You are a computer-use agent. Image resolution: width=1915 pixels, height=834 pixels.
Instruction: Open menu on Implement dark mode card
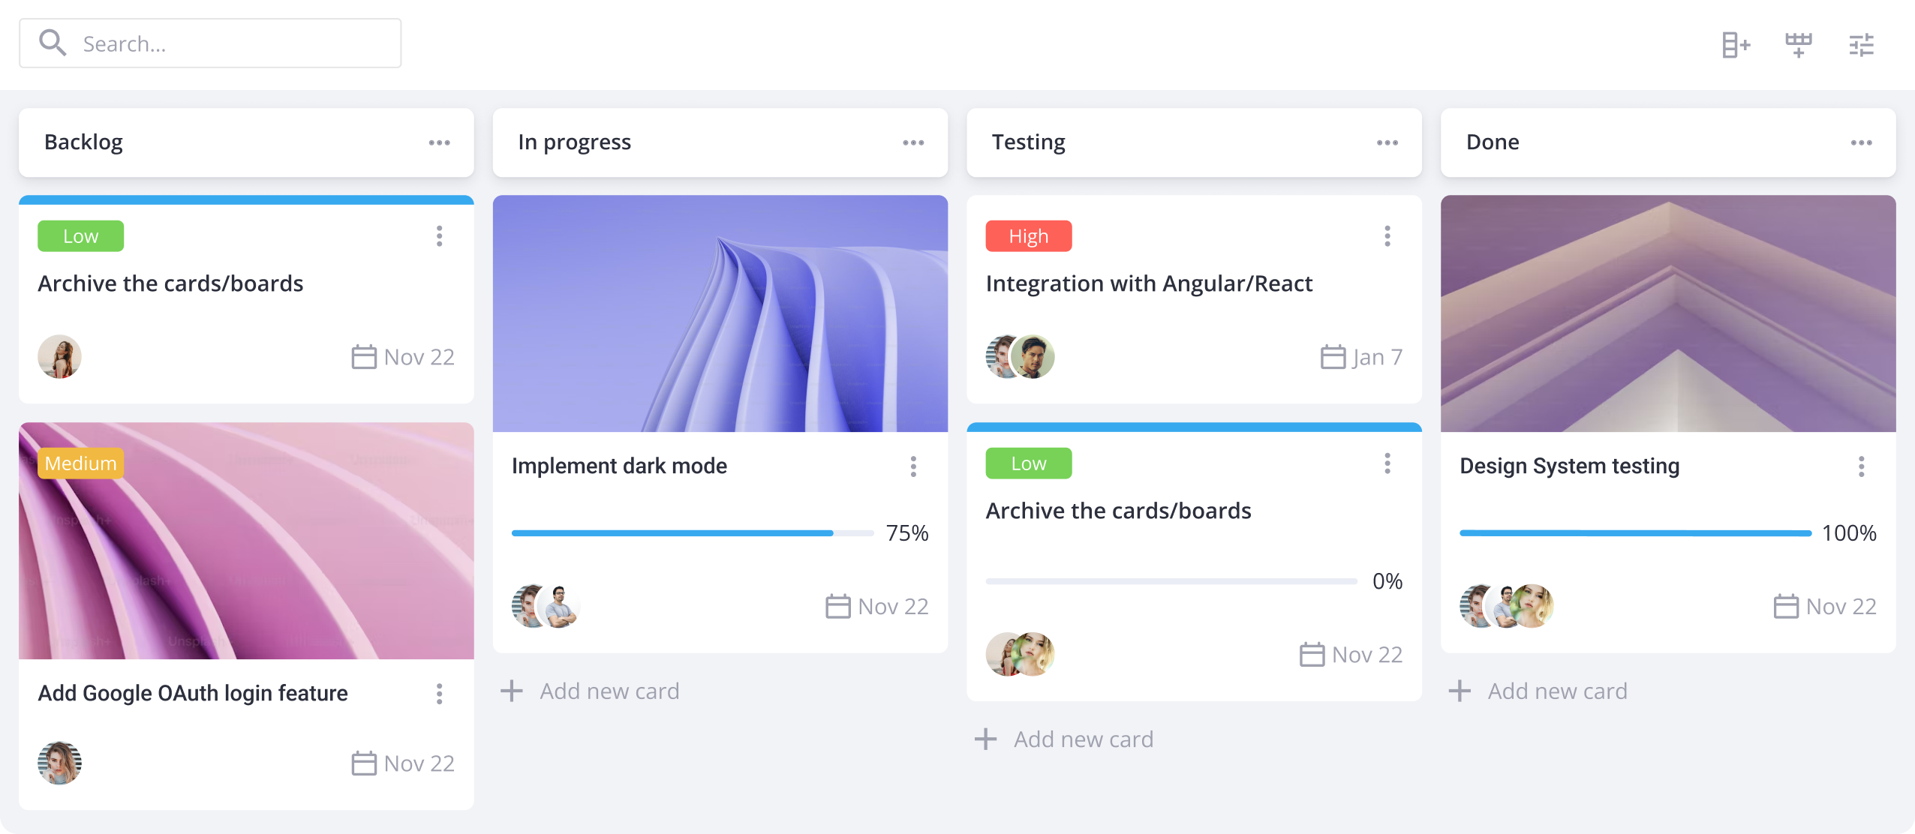point(913,466)
